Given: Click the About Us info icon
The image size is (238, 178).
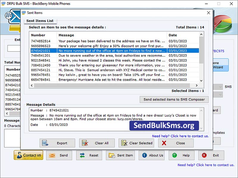Looking at the screenshot, I should (145, 155).
